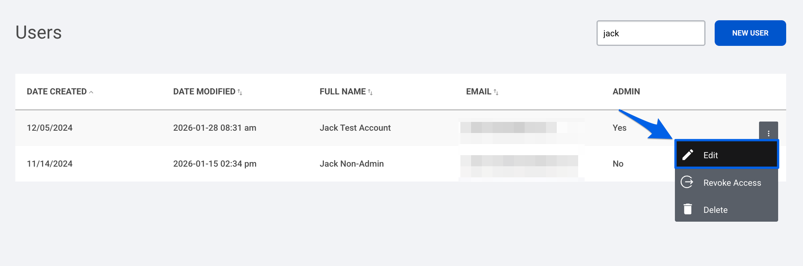Click the Full Name sort arrows icon
This screenshot has width=803, height=266.
tap(370, 92)
